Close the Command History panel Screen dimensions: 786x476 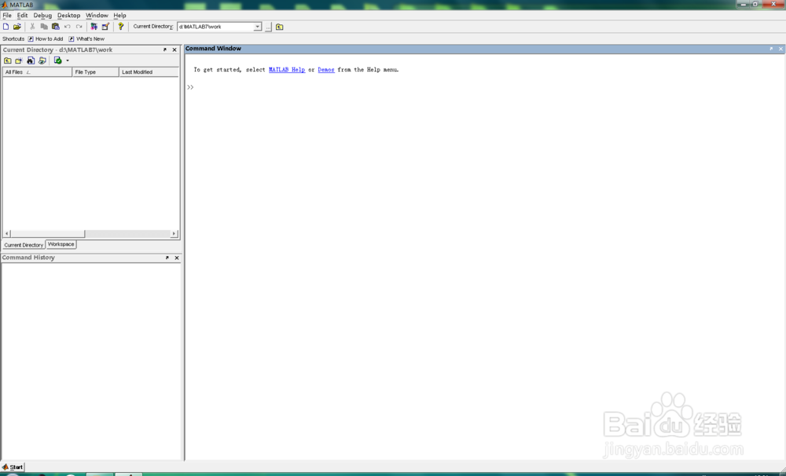click(176, 258)
